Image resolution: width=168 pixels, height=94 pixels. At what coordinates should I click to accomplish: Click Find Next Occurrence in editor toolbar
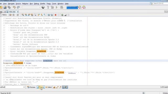pos(29,15)
